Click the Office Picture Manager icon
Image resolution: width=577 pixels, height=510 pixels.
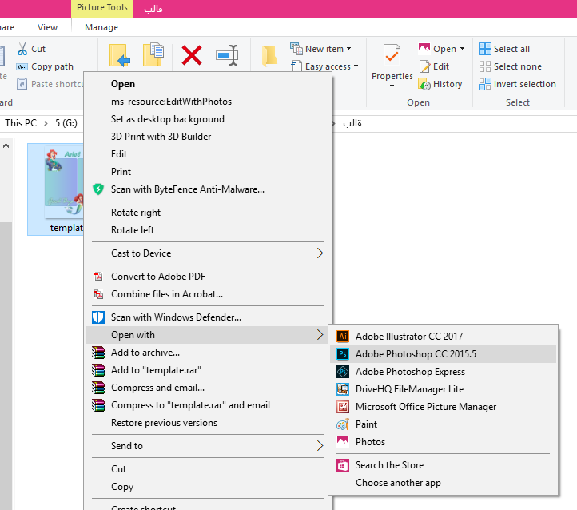(x=343, y=407)
